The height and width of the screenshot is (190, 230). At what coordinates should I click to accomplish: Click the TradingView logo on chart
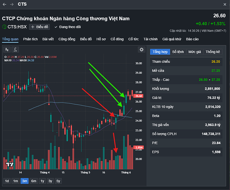[x=9, y=164]
